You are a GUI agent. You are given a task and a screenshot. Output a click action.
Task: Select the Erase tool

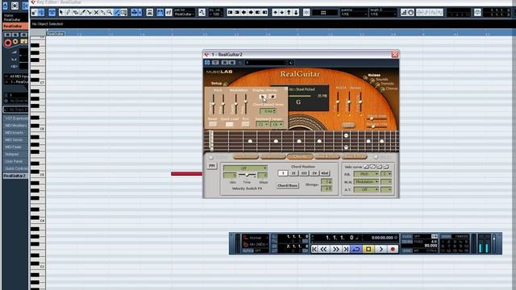click(x=75, y=13)
